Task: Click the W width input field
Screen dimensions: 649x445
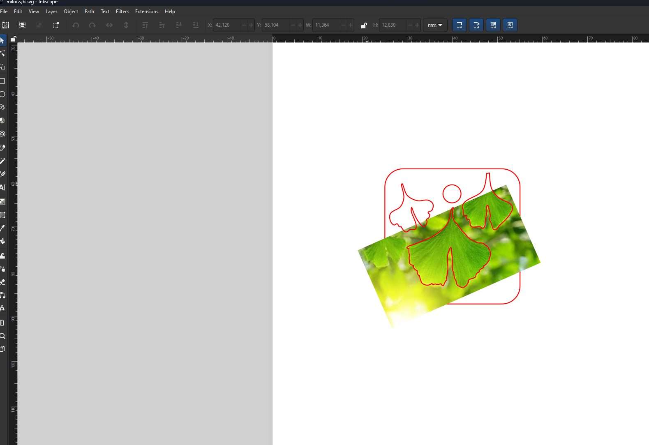Action: (x=326, y=25)
